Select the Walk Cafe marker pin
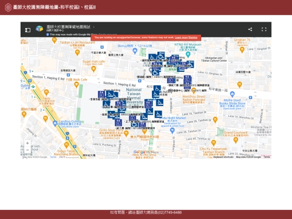Screen dimensions: 292x219 (x=76, y=85)
